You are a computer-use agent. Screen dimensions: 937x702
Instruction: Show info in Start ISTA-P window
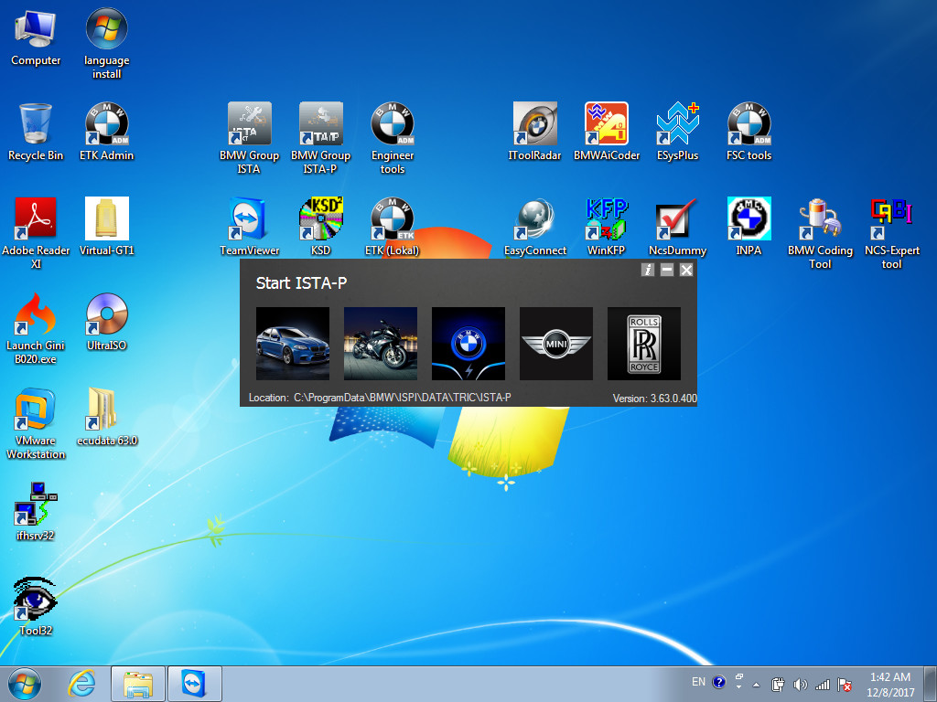click(x=648, y=270)
